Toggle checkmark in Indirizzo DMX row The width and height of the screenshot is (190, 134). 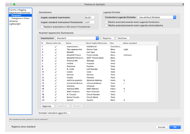(56, 89)
